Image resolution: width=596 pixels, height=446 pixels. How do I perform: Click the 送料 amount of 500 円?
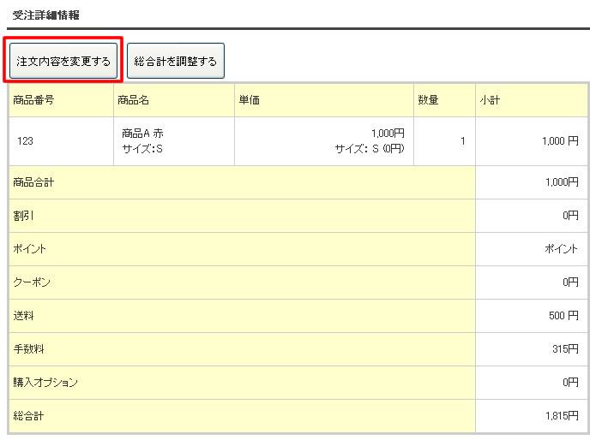click(563, 316)
